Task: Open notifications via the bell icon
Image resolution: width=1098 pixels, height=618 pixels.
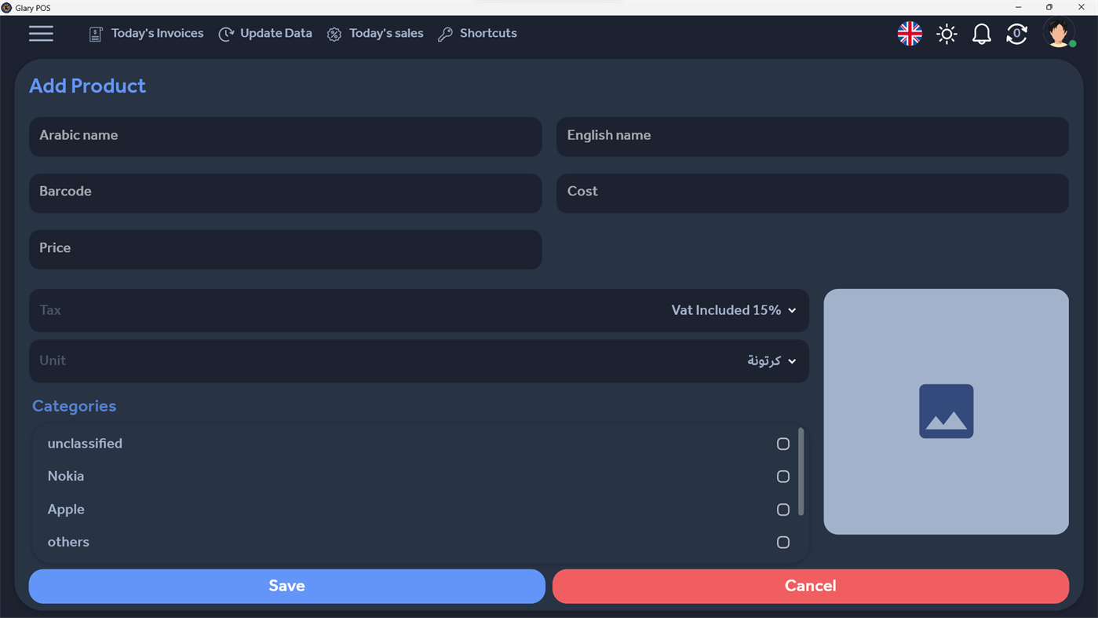Action: 981,34
